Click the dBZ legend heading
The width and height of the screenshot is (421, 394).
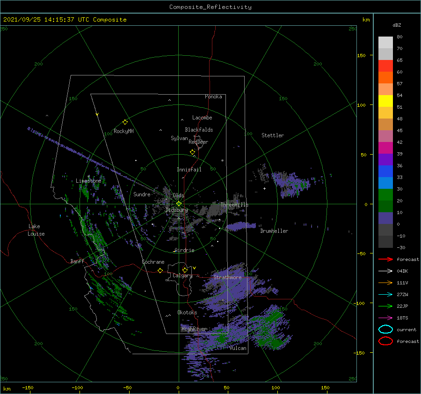tap(397, 25)
